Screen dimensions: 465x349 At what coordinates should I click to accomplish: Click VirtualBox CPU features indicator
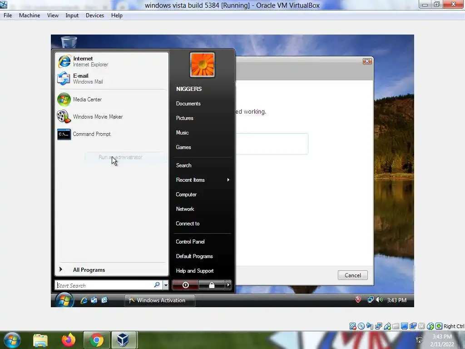421,326
